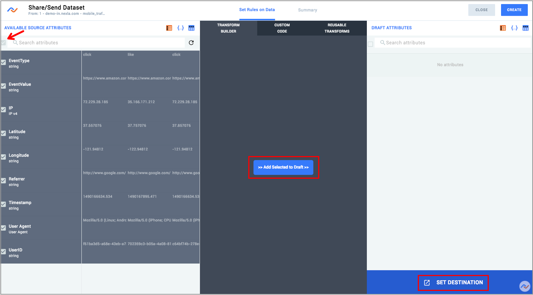Uncheck the Longitude attribute
This screenshot has width=533, height=295.
point(3,157)
